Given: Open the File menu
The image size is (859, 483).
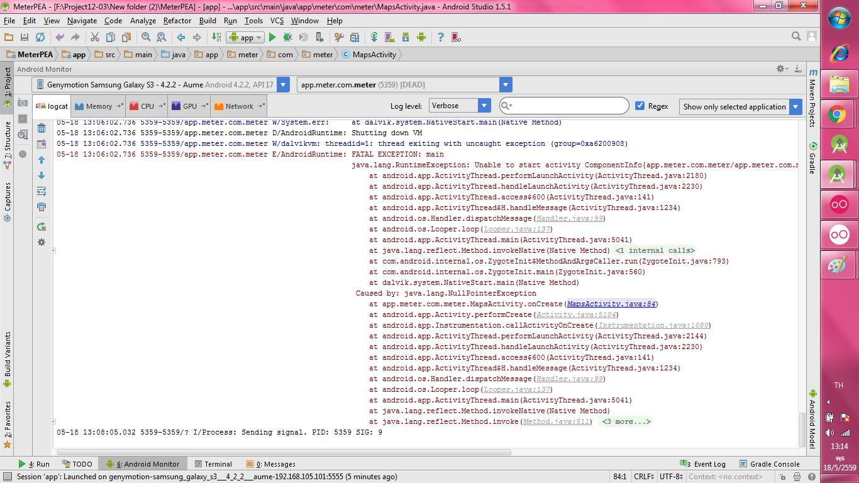Looking at the screenshot, I should point(9,21).
